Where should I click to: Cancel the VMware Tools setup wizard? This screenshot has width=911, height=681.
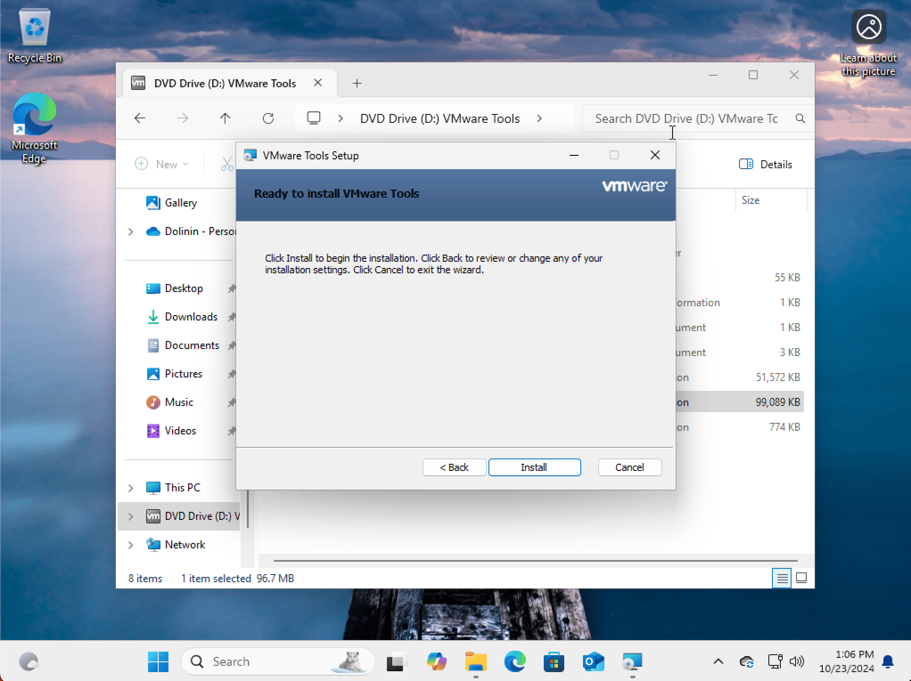click(629, 467)
